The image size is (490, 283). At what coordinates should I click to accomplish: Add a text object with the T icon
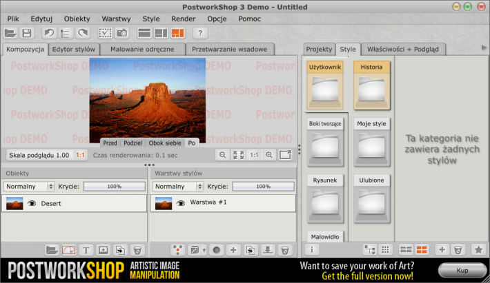click(x=86, y=250)
